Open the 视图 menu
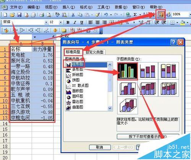Viewport: 191px width, 160px height. pyautogui.click(x=51, y=7)
